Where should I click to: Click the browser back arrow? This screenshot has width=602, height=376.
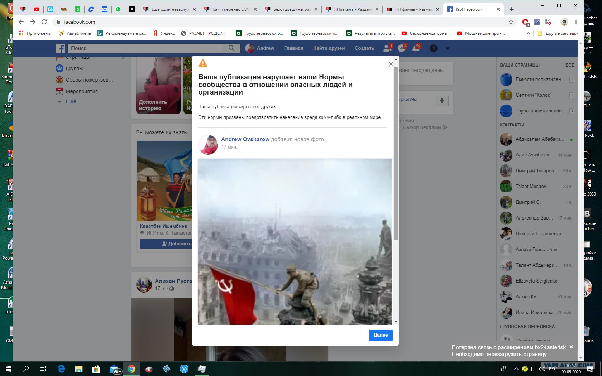click(21, 22)
